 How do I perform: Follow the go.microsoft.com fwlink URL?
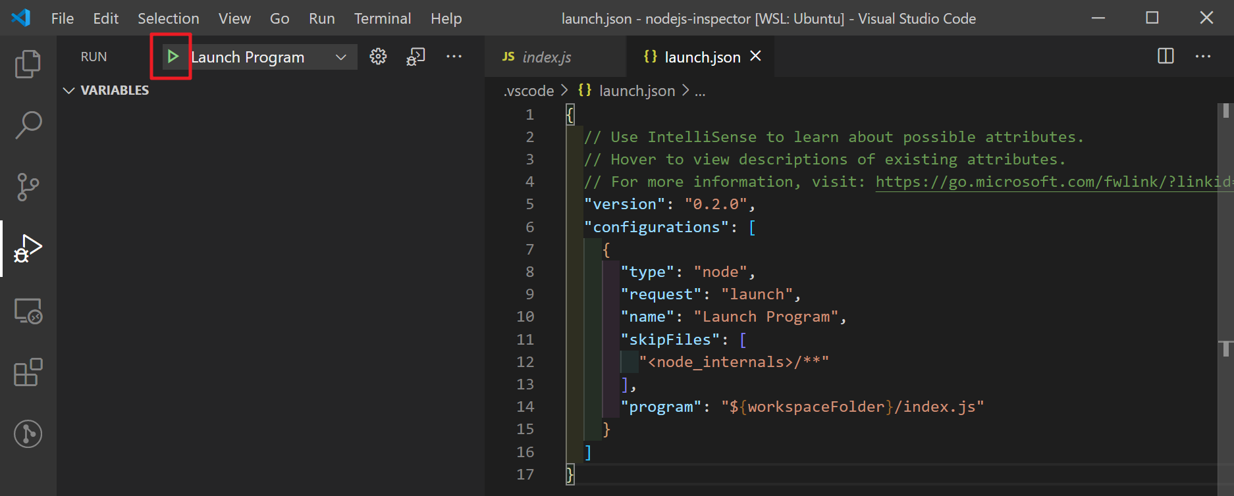1052,182
